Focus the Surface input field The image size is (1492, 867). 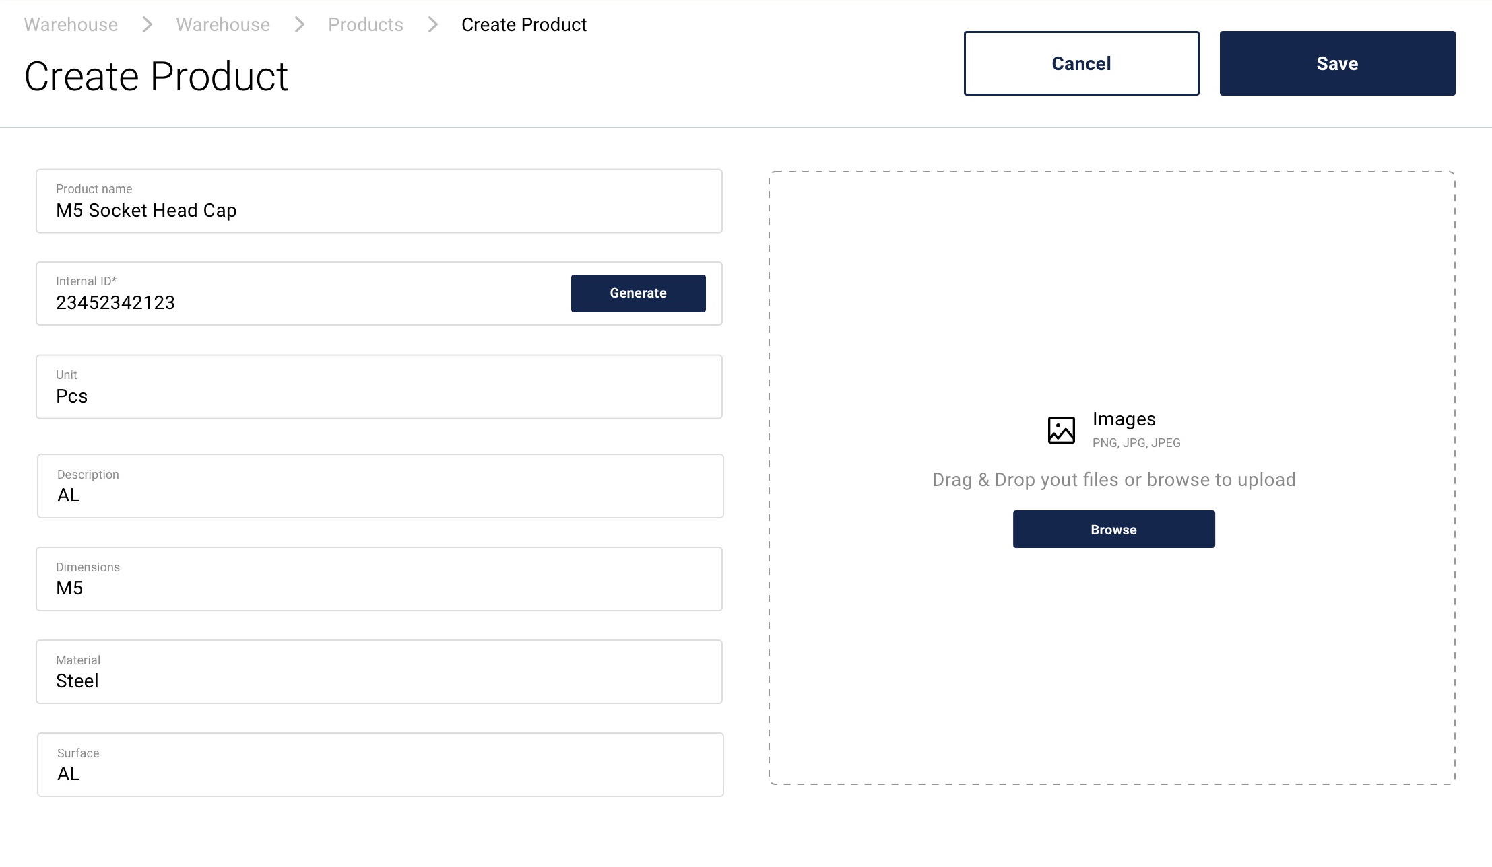pyautogui.click(x=381, y=765)
